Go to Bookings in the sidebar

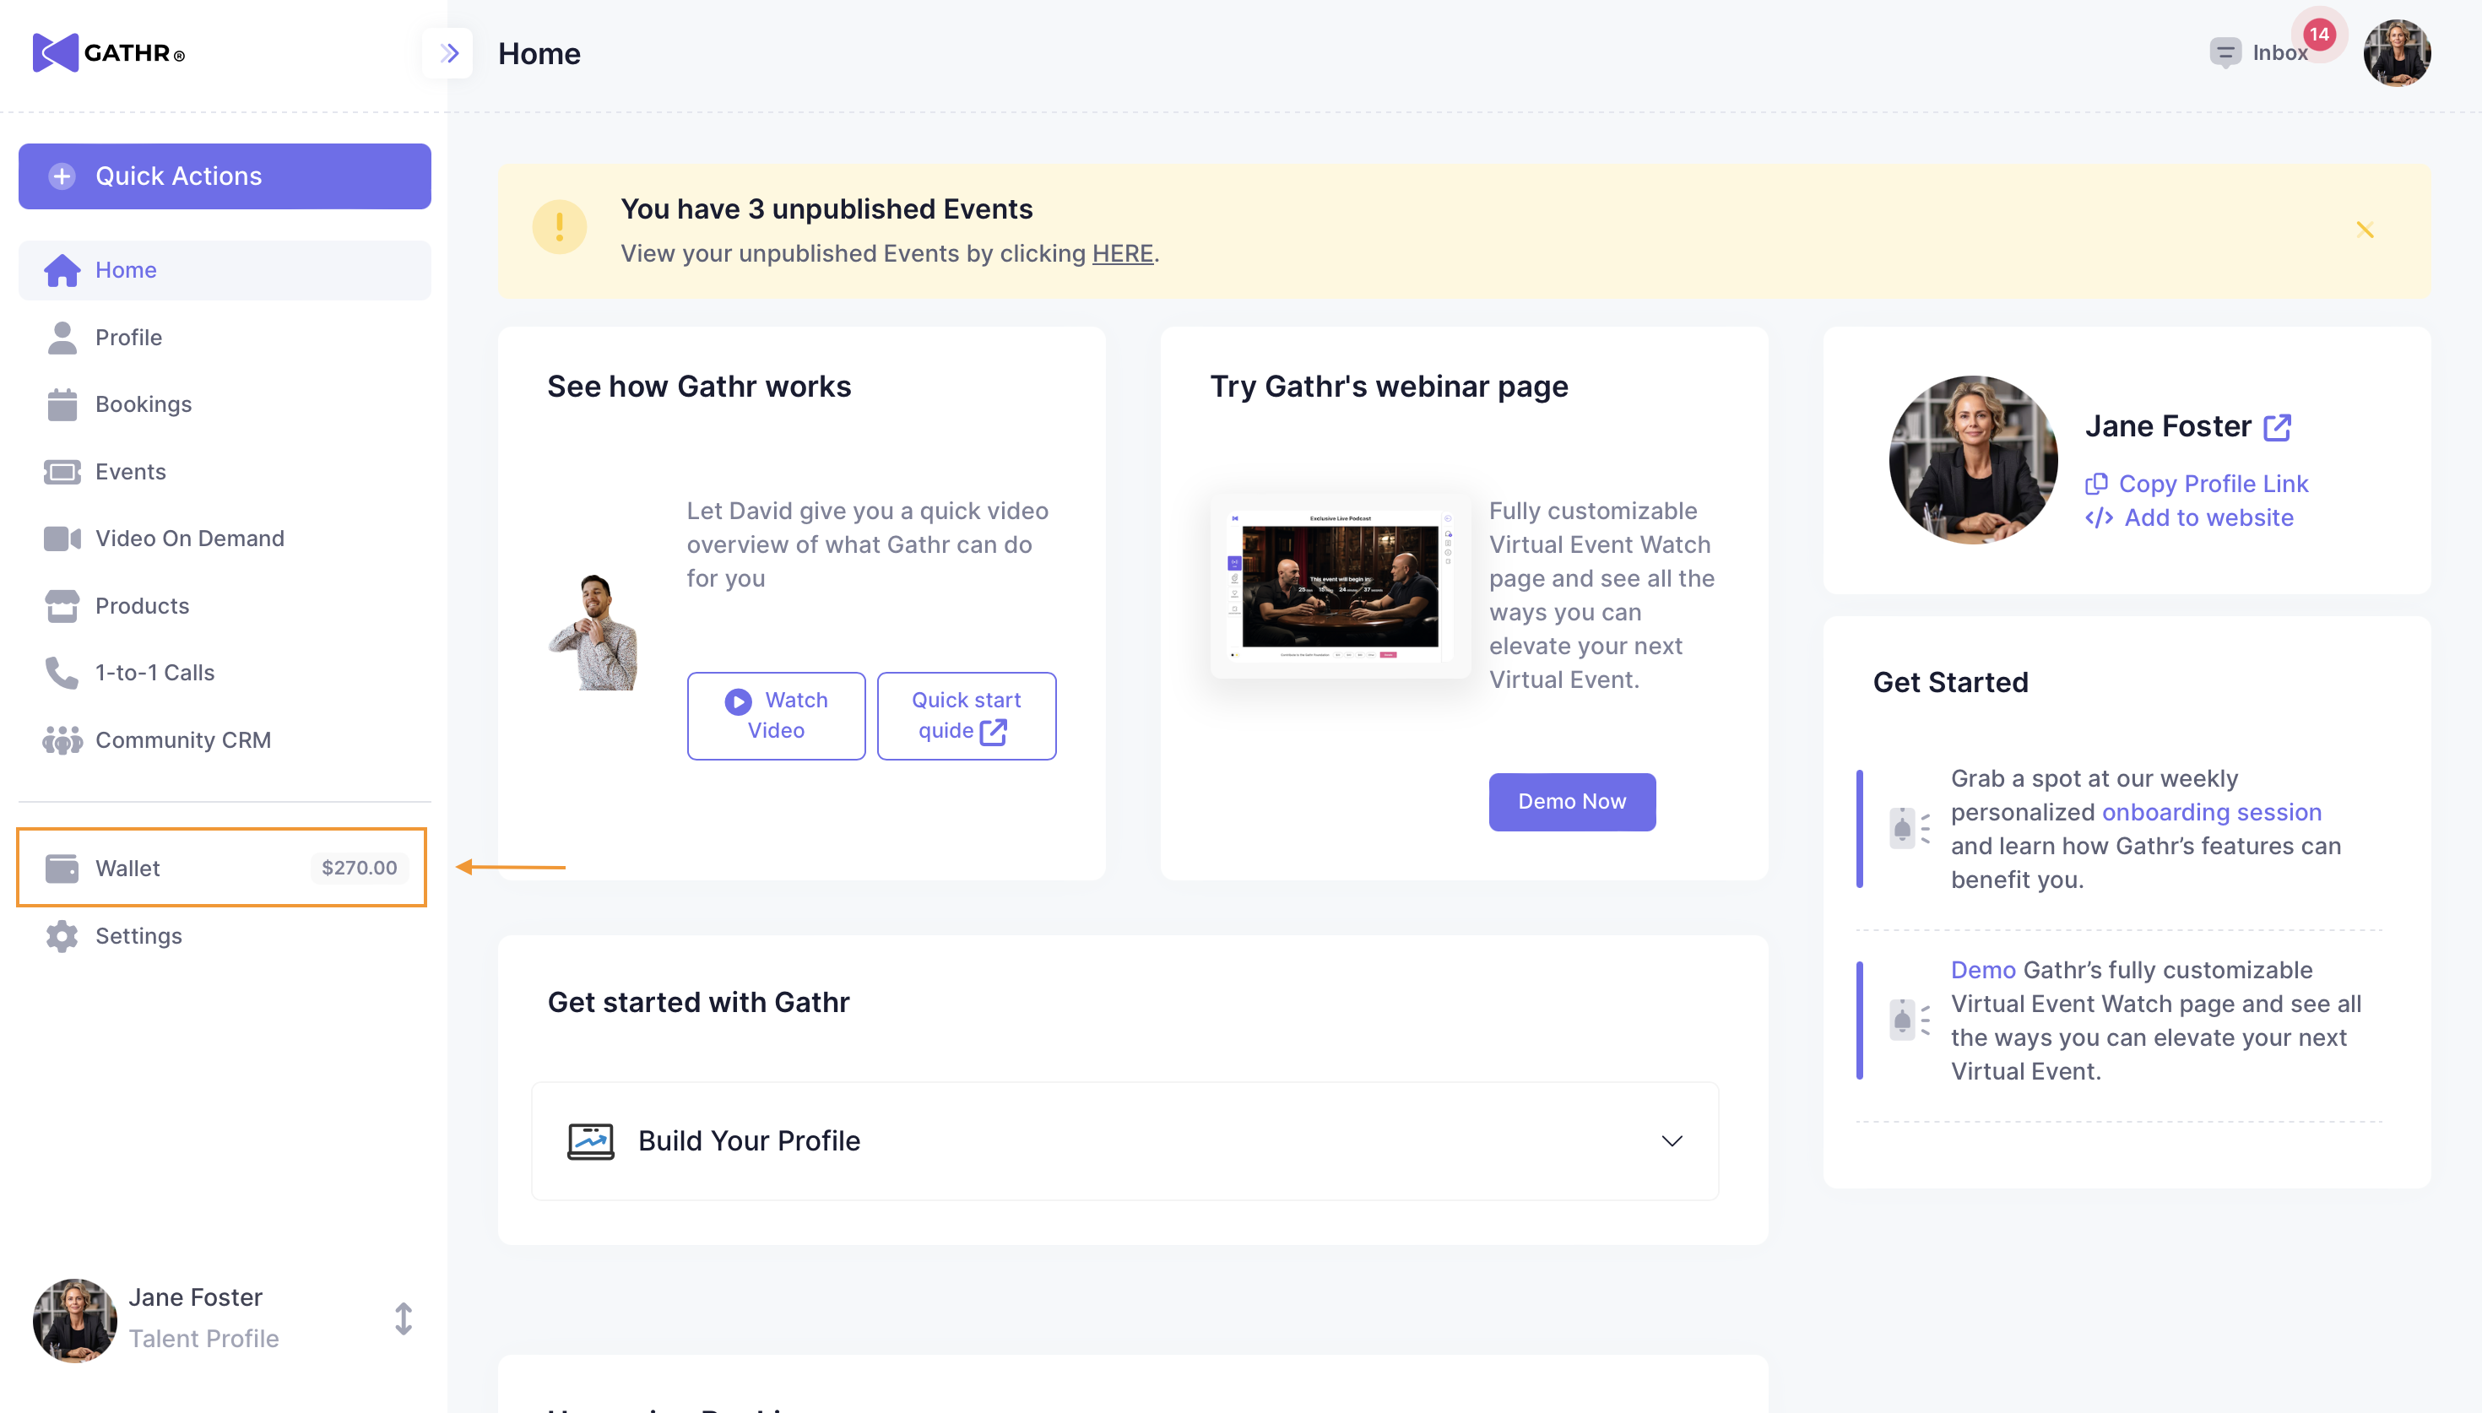(x=144, y=403)
